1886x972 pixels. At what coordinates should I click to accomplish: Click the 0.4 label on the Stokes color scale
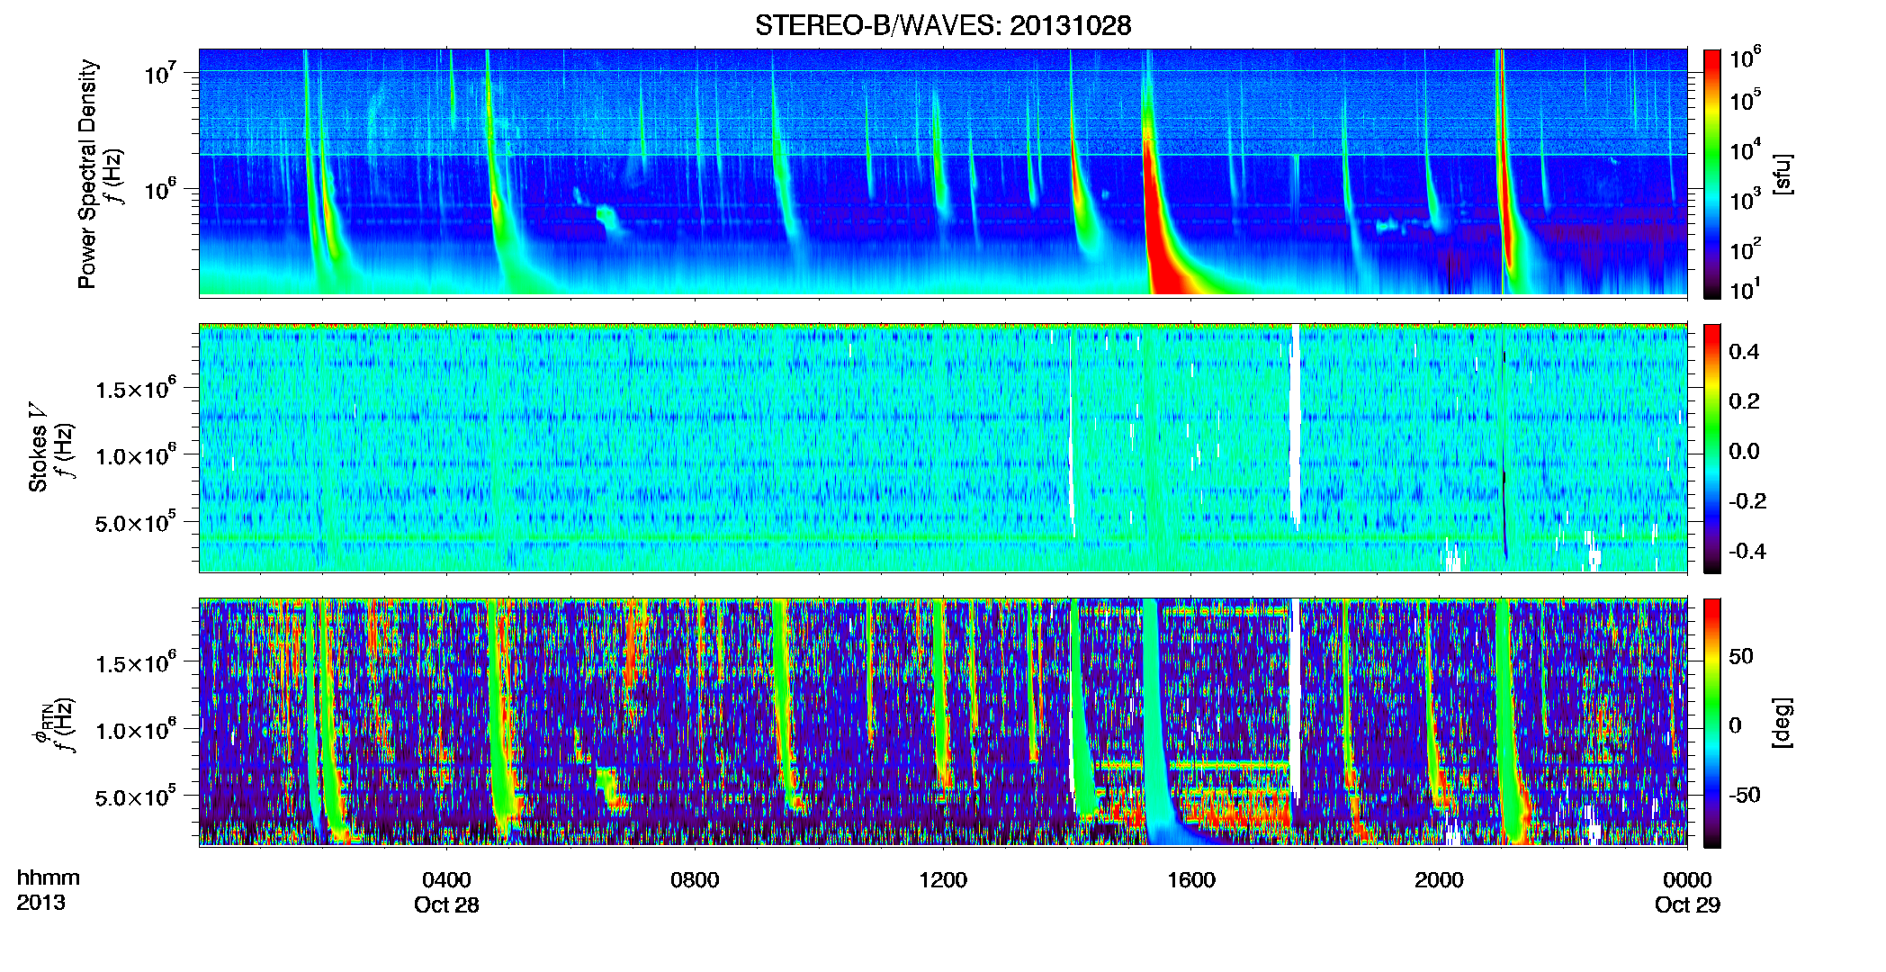coord(1744,351)
